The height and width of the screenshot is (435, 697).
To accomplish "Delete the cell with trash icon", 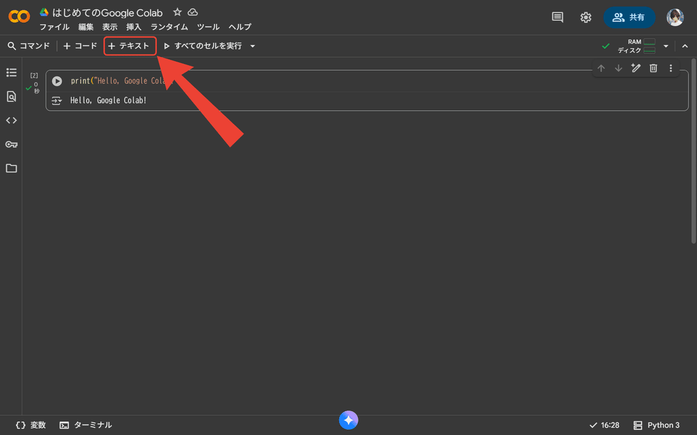I will tap(653, 68).
